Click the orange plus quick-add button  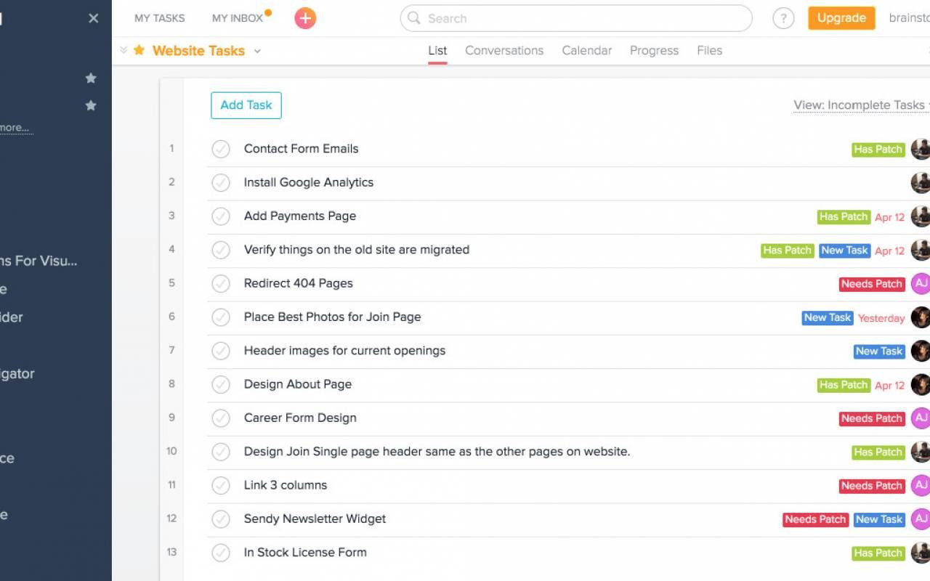(x=305, y=18)
